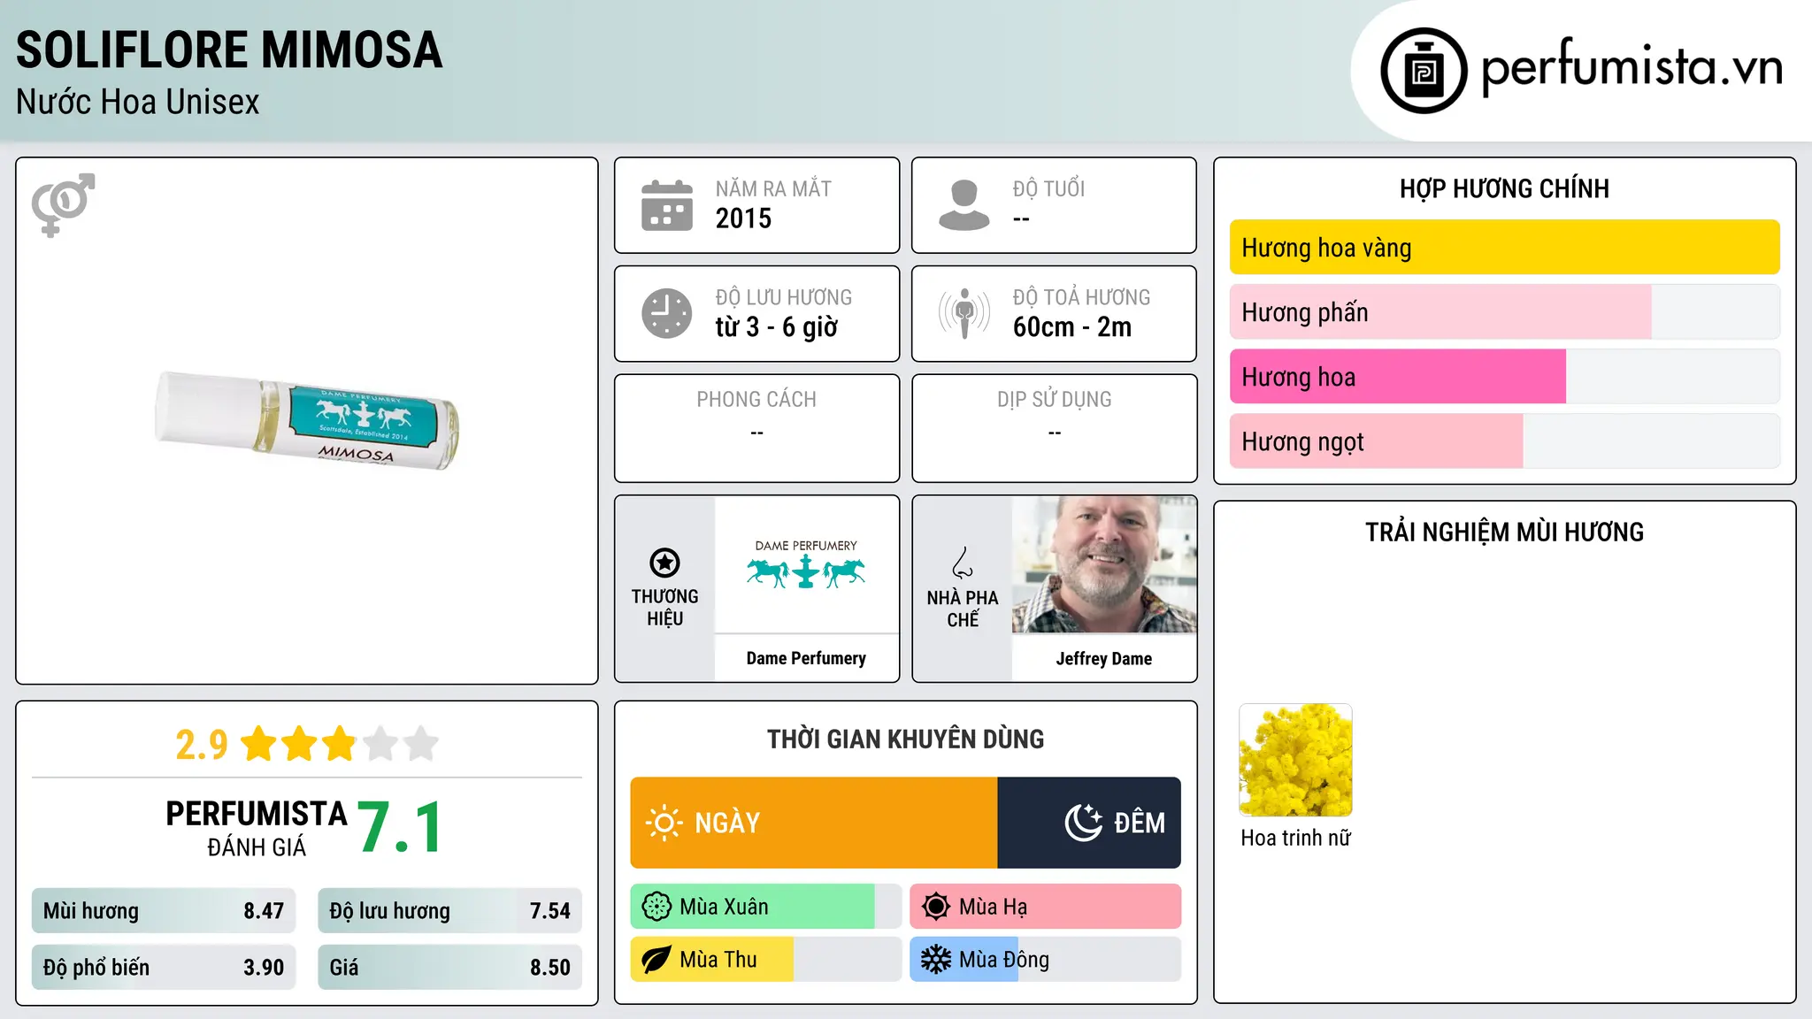This screenshot has height=1019, width=1812.
Task: Click the person silhouette age icon
Action: pos(964,205)
